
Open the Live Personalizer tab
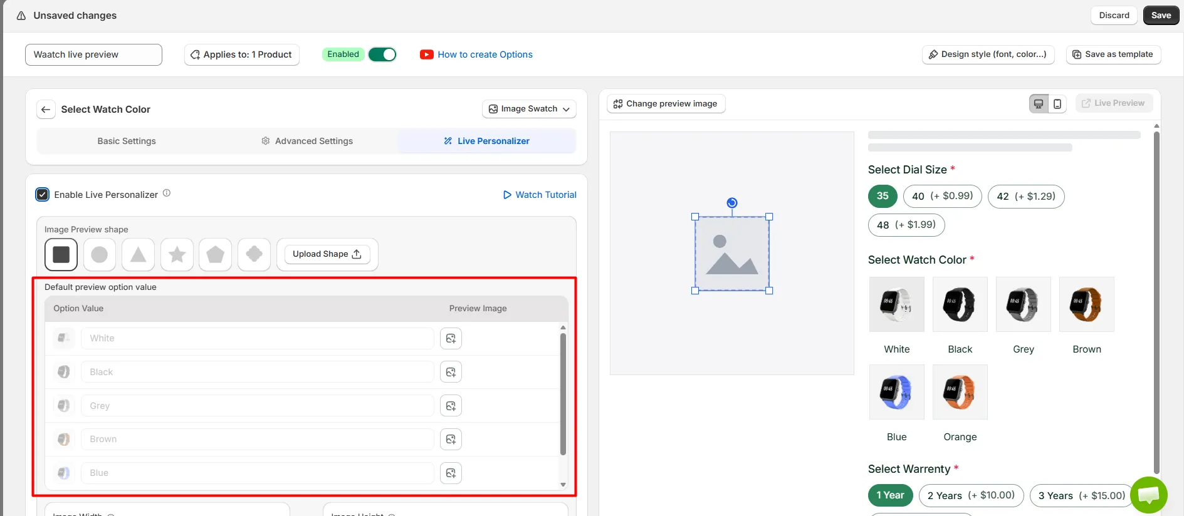point(487,141)
